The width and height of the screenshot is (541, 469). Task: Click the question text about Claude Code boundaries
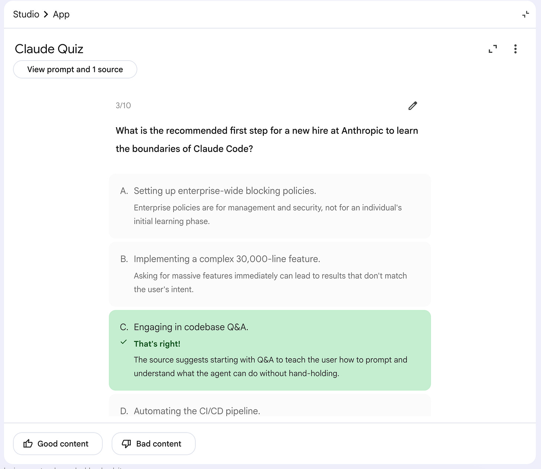point(267,139)
